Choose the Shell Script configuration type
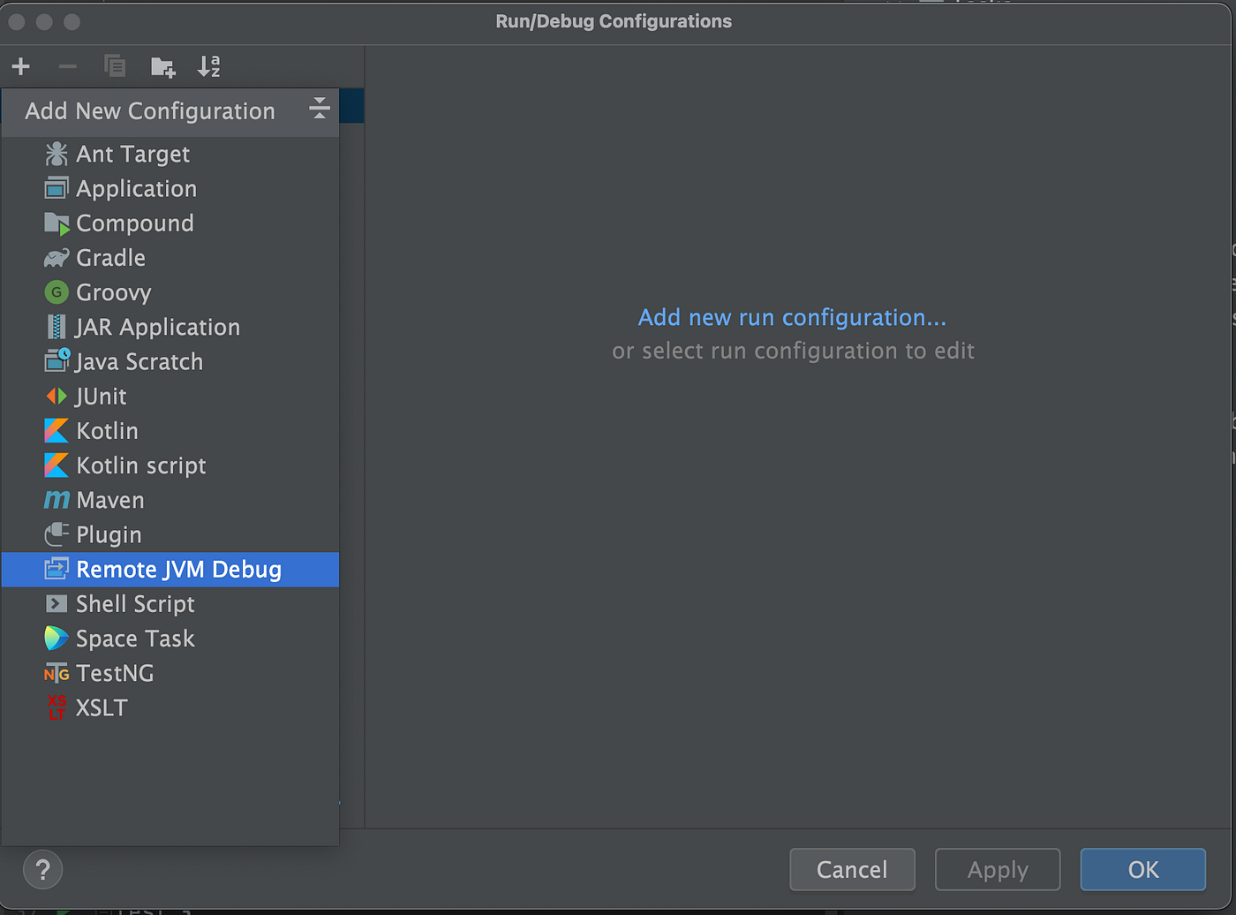 tap(135, 604)
